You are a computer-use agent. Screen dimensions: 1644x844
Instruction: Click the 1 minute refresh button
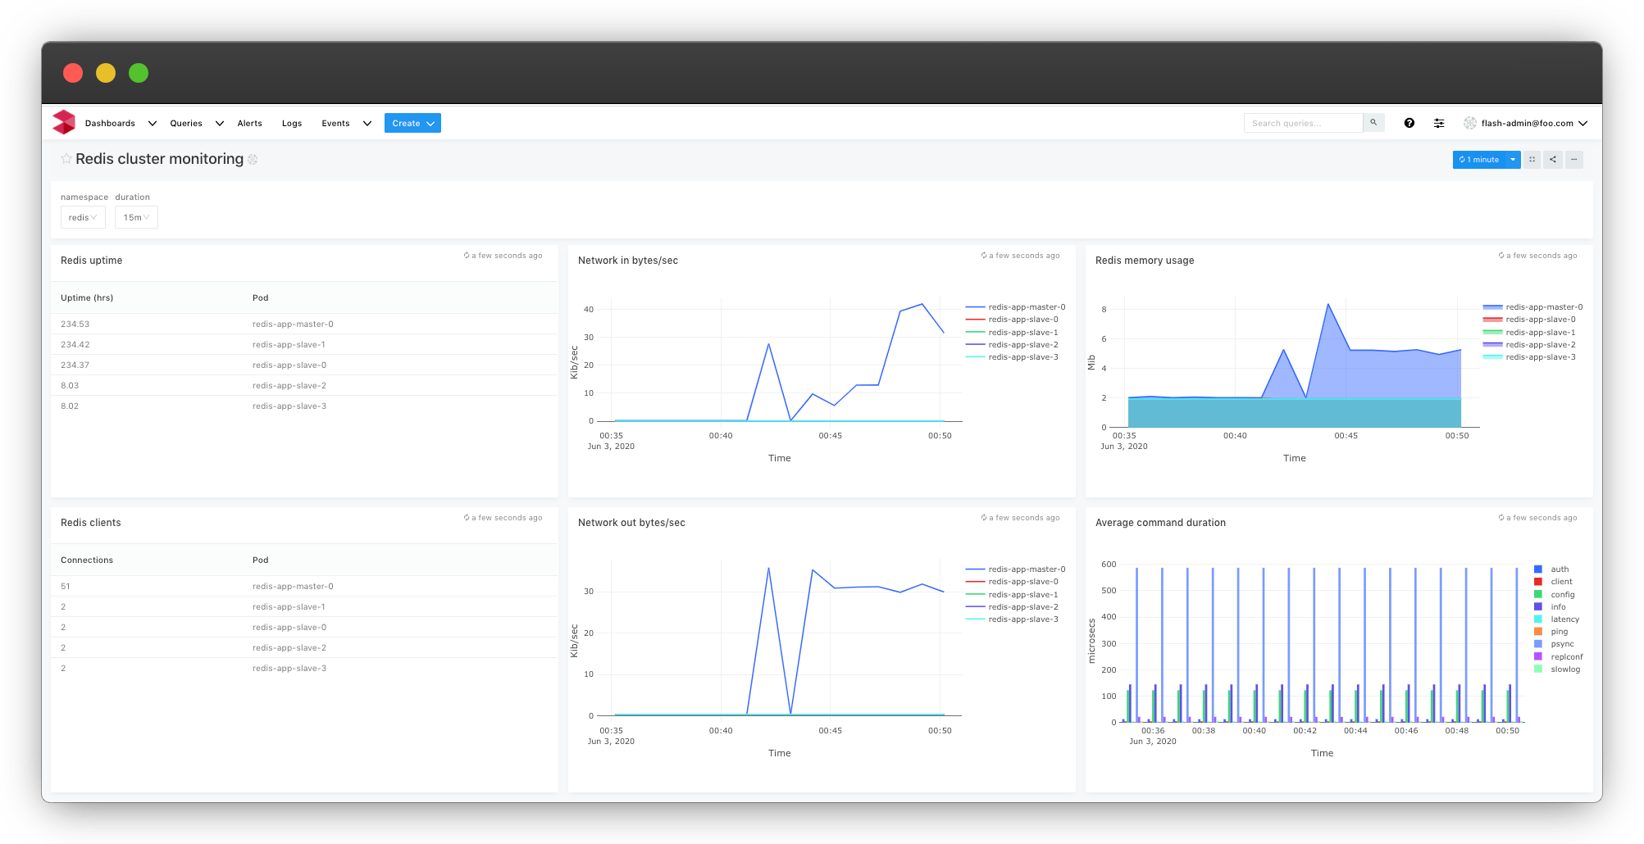(x=1479, y=160)
